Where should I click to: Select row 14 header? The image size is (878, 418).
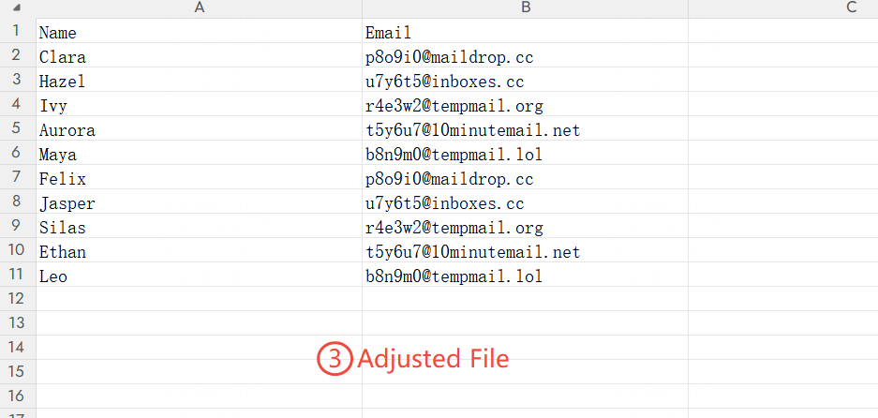(x=18, y=348)
